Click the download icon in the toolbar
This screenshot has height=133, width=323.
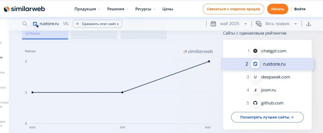tap(308, 24)
